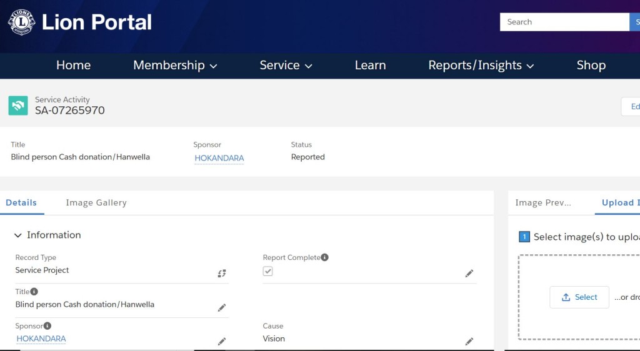Click into the Search input field
The image size is (640, 351).
coord(564,22)
